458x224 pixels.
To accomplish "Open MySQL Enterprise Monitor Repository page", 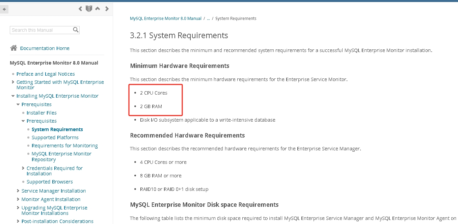I will [x=61, y=156].
